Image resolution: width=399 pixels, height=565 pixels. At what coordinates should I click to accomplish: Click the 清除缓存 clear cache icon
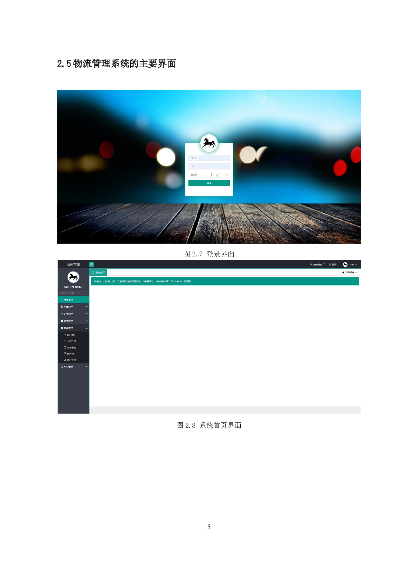[x=311, y=264]
